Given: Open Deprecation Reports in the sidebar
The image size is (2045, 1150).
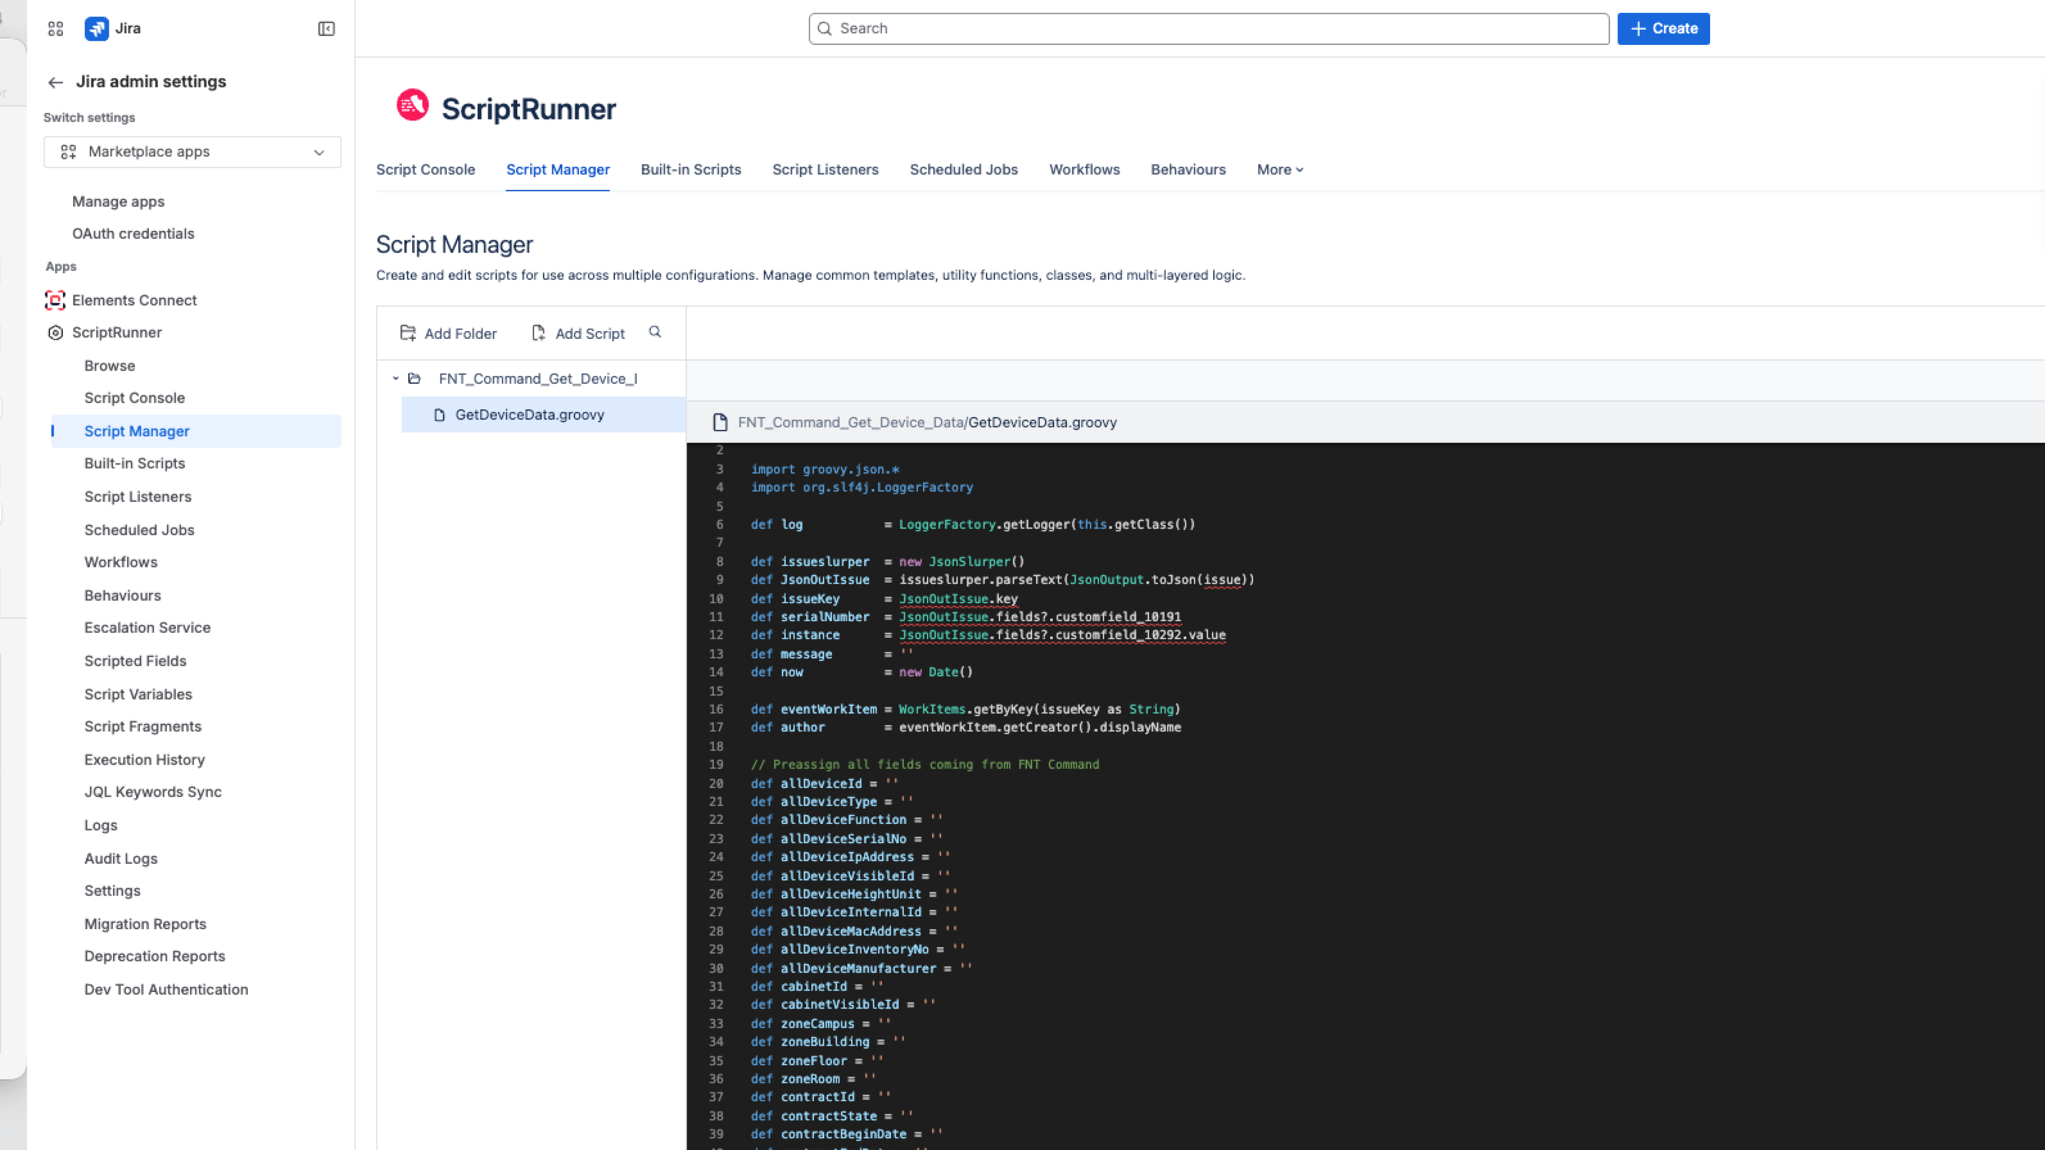Looking at the screenshot, I should [155, 956].
